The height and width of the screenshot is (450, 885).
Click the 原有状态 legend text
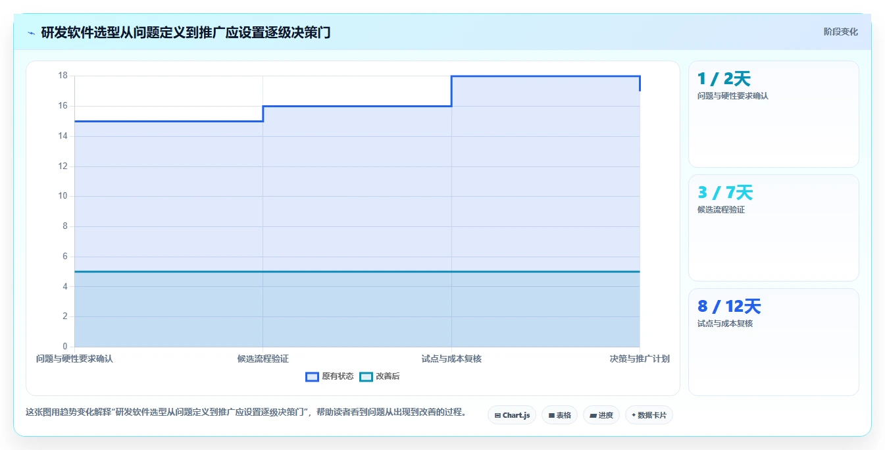point(338,376)
